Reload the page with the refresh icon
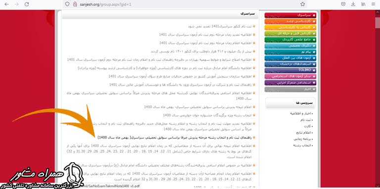Viewport: 380px width, 189px height. pyautogui.click(x=27, y=4)
